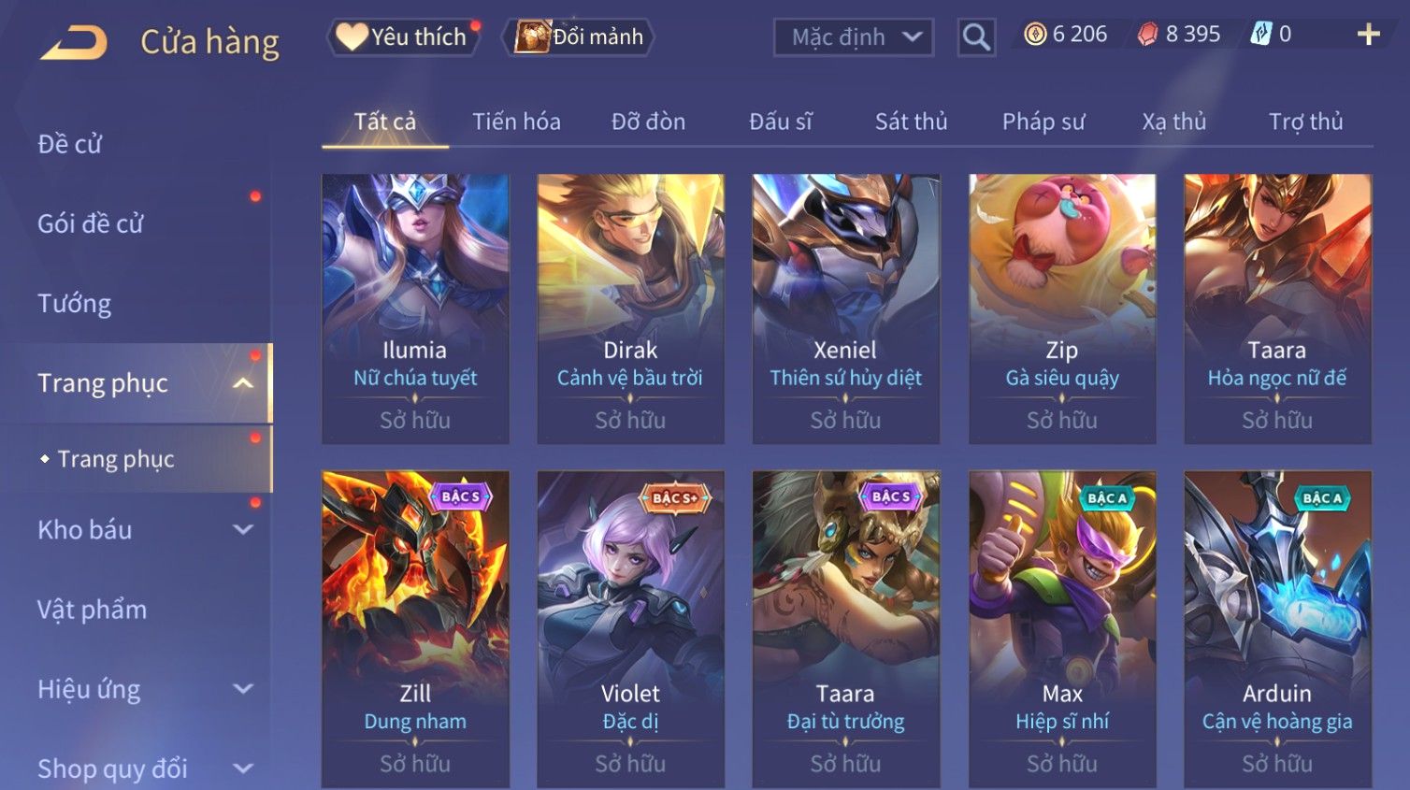Open the search magnifier icon
This screenshot has height=790, width=1410.
976,37
